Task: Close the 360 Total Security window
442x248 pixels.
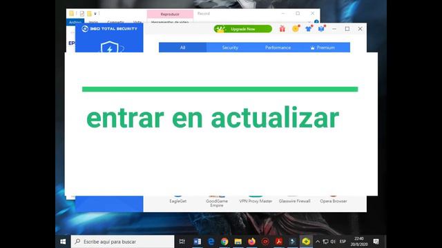Action: [x=361, y=29]
